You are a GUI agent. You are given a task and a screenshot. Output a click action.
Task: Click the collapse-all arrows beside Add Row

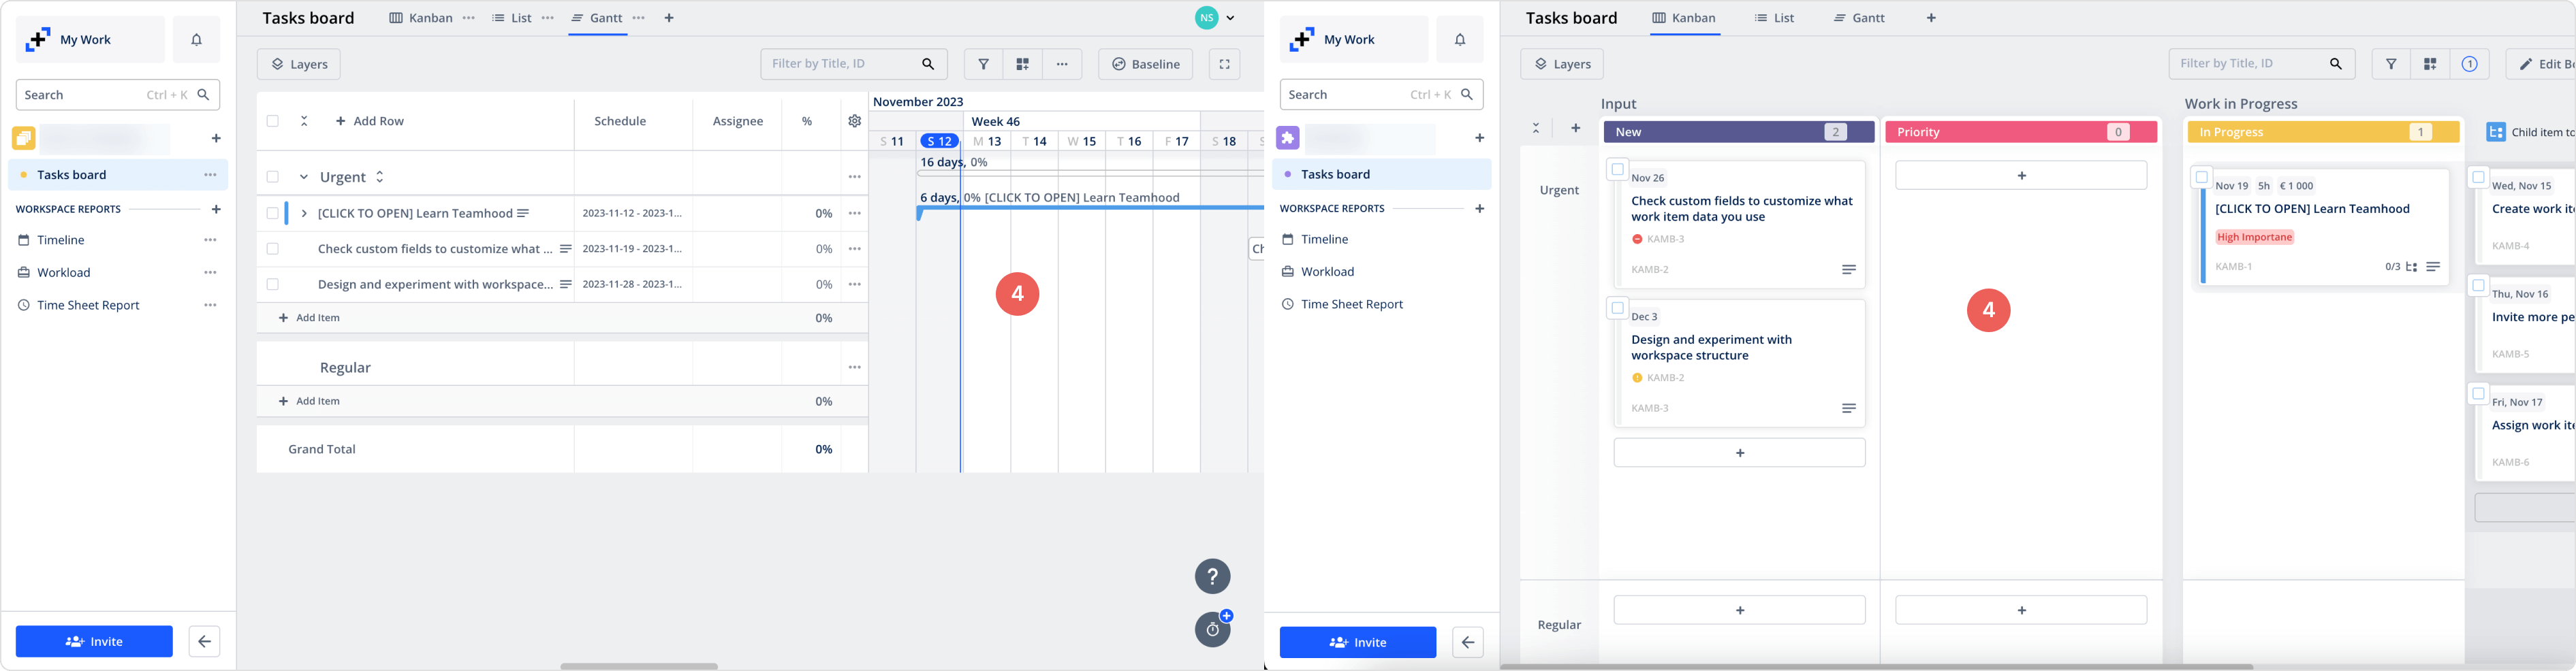coord(304,121)
